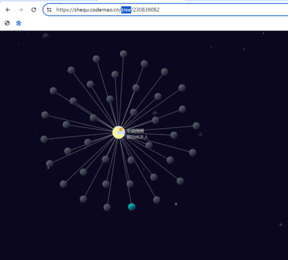Open site information icon in address bar
Viewport: 288px width, 260px height.
point(49,10)
